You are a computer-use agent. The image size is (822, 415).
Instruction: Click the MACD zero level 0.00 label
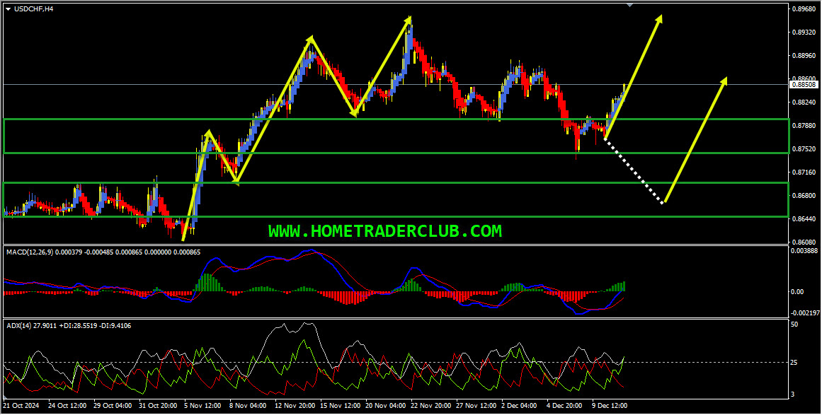tap(798, 292)
